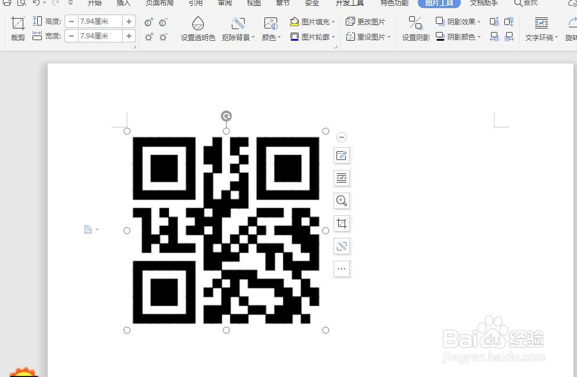Click the 查找 search button

pyautogui.click(x=526, y=3)
